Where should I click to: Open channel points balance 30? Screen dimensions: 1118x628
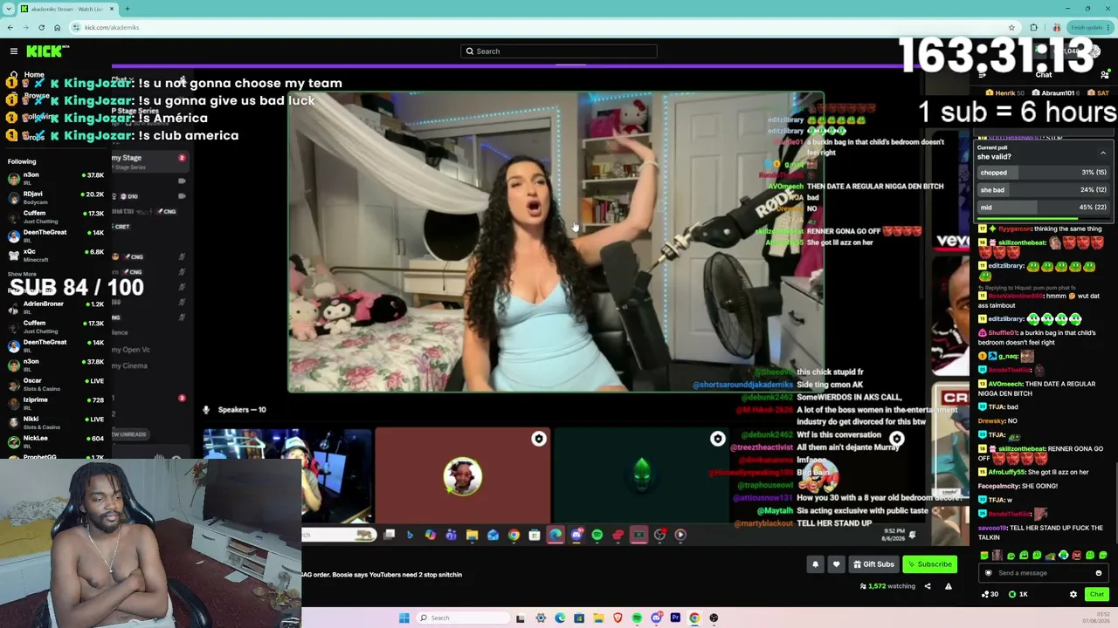[990, 594]
